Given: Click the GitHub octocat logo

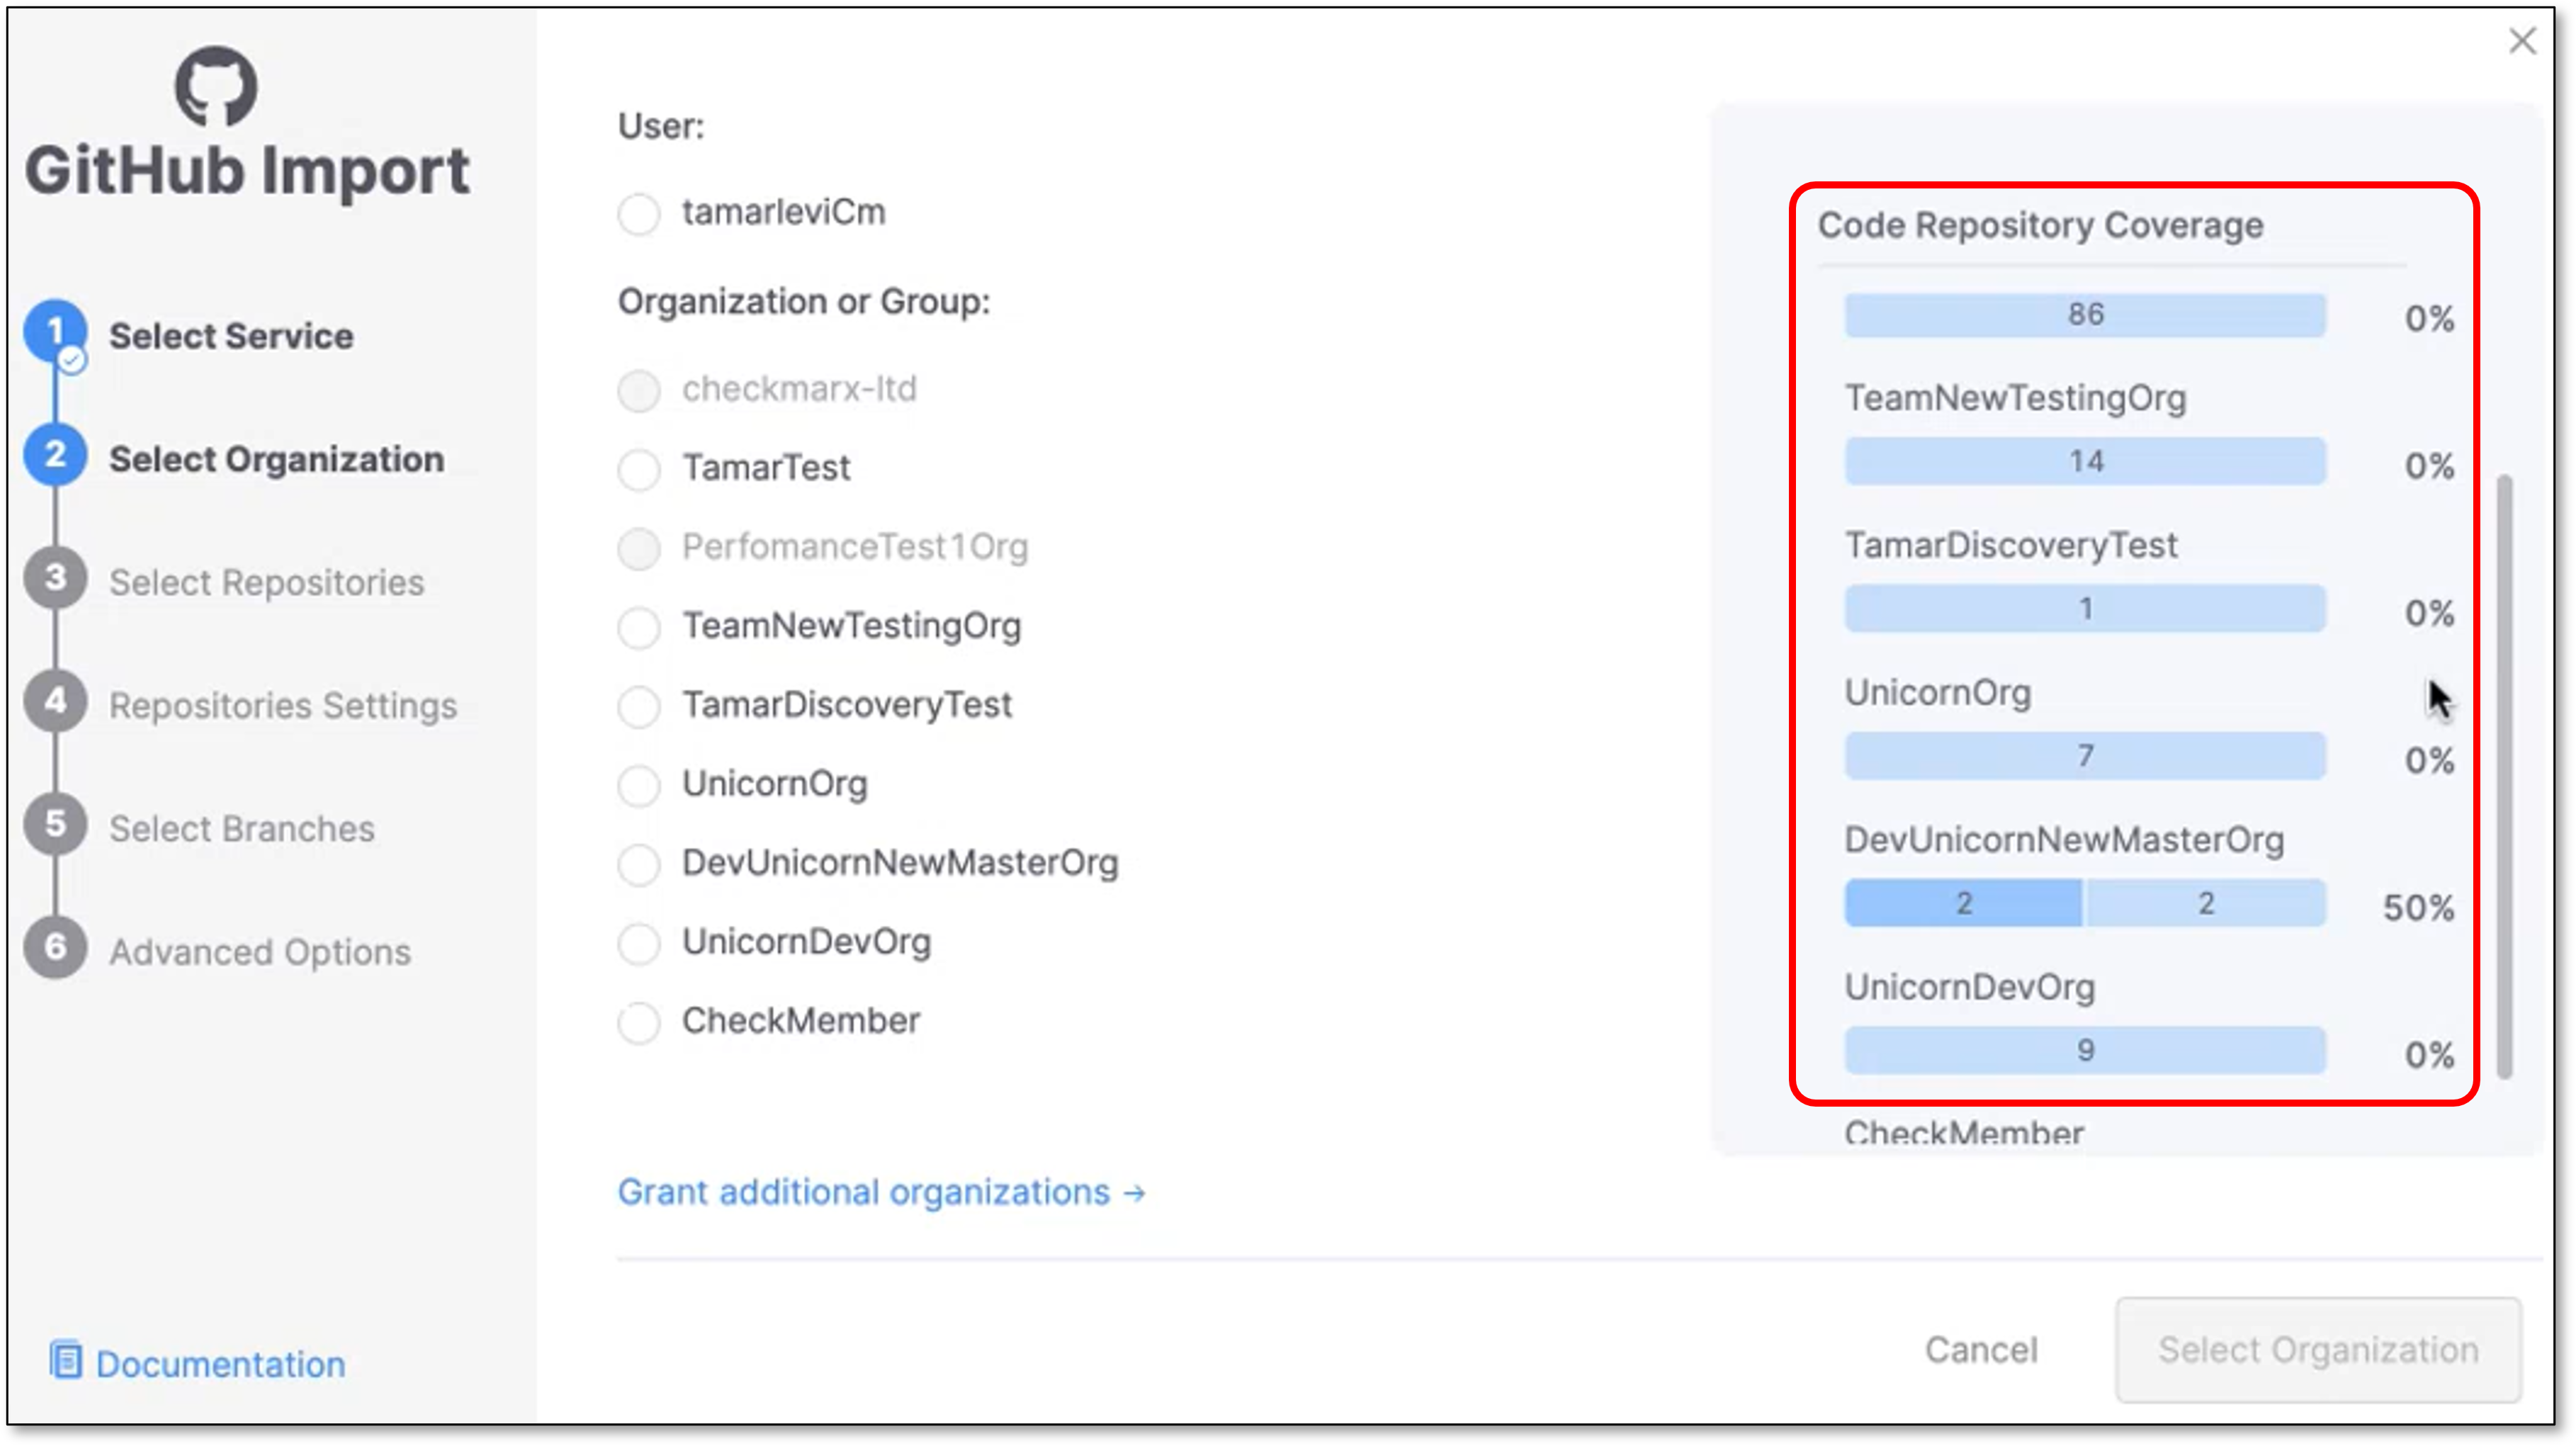Looking at the screenshot, I should 216,86.
